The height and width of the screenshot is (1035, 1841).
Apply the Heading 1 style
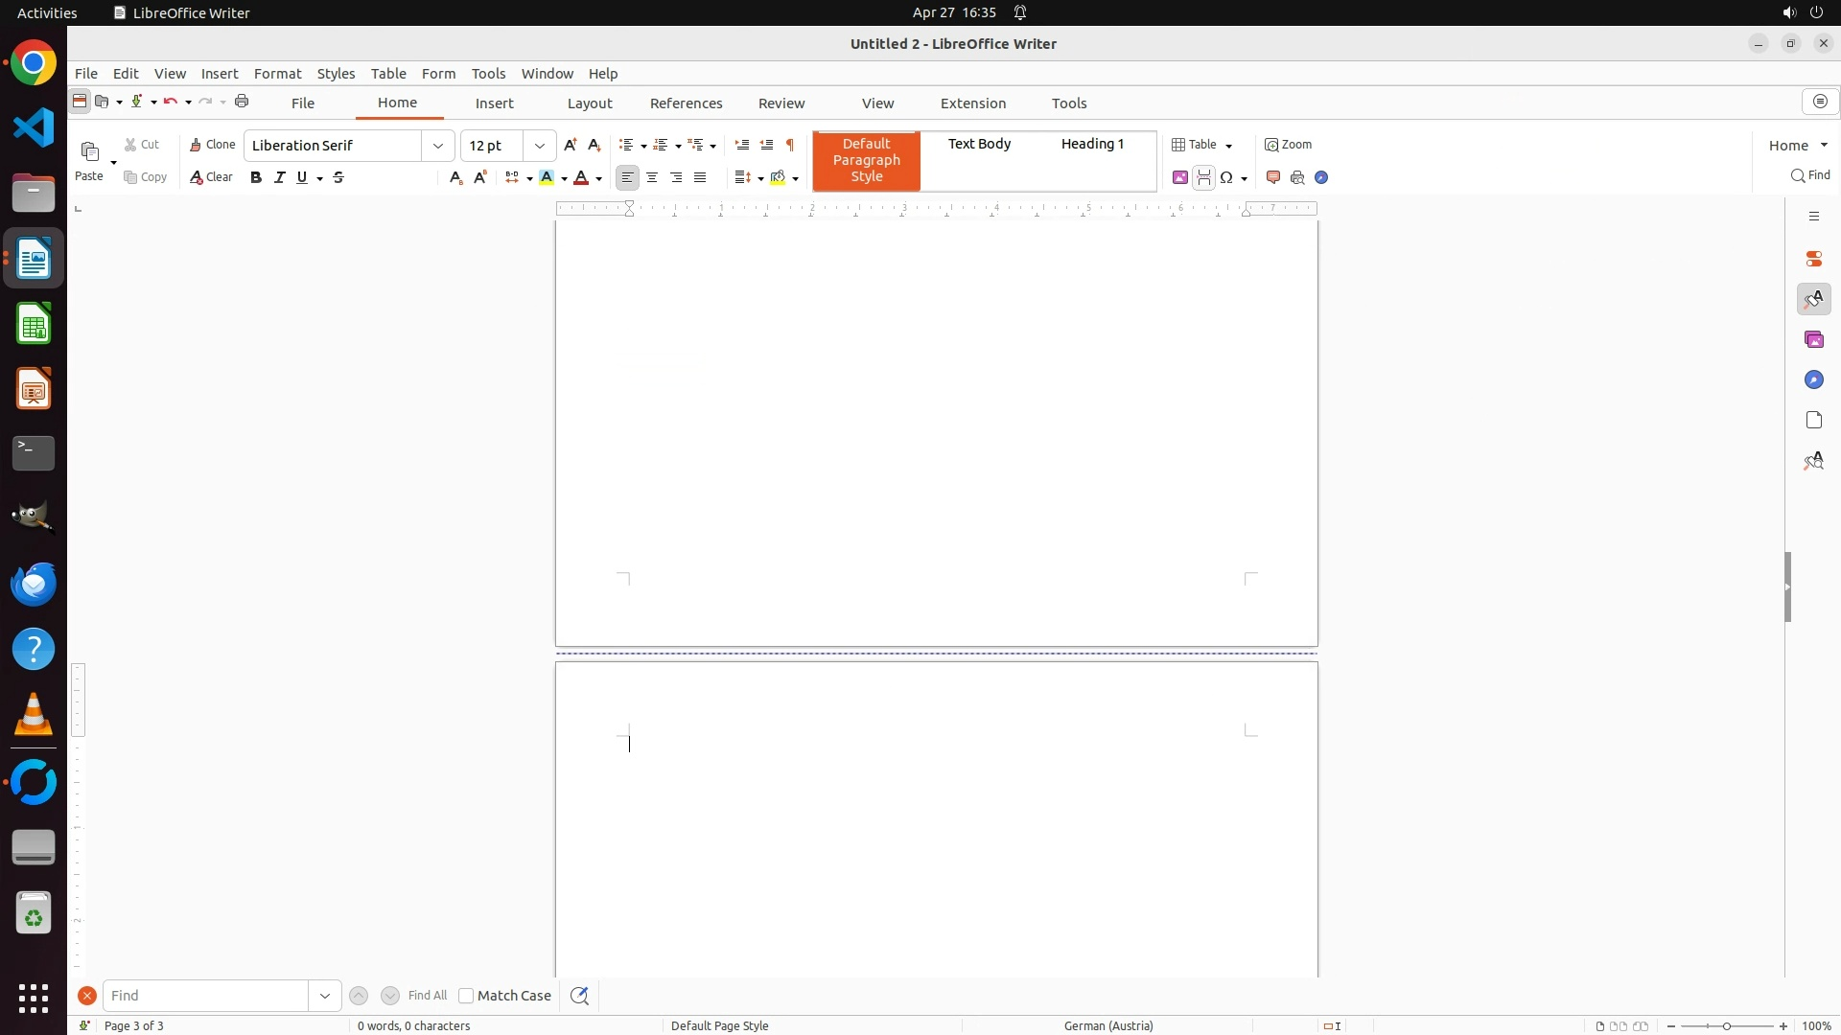pyautogui.click(x=1092, y=144)
